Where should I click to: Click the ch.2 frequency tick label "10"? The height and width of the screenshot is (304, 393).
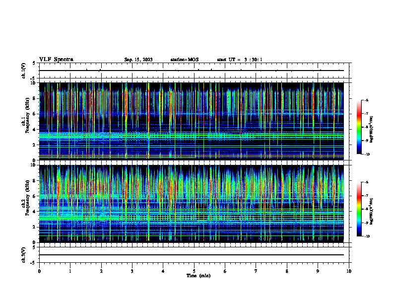34,165
